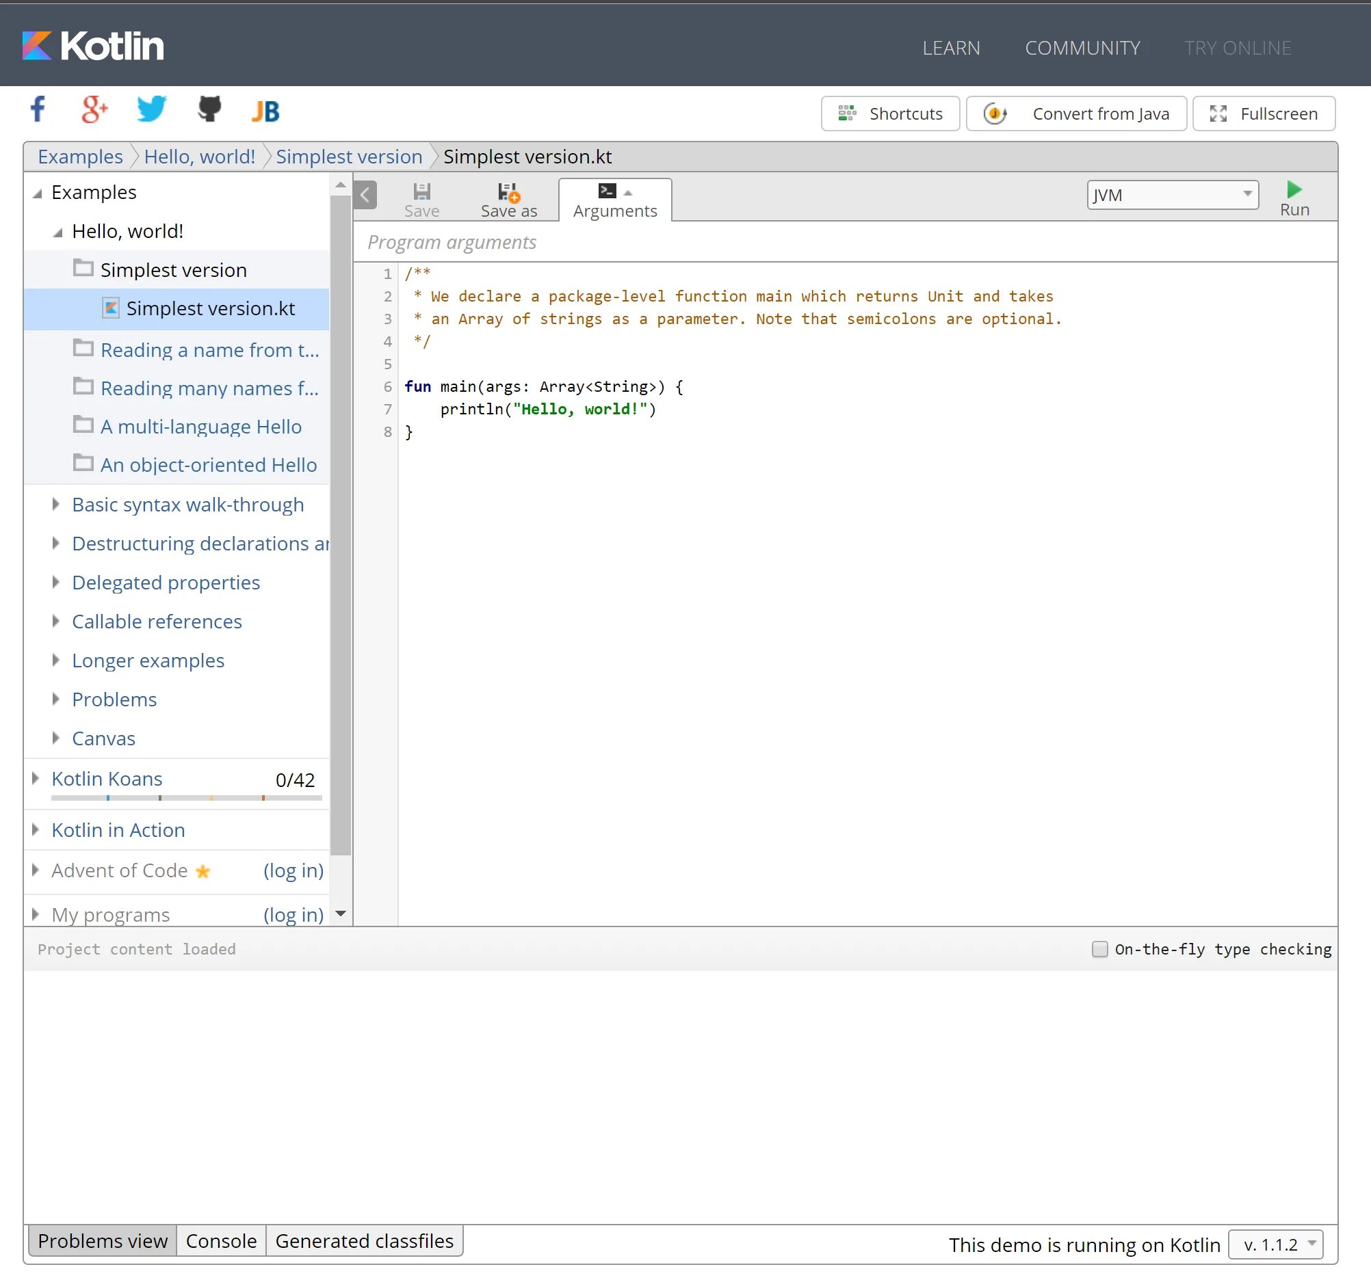
Task: Click the Kotlin logo
Action: click(93, 46)
